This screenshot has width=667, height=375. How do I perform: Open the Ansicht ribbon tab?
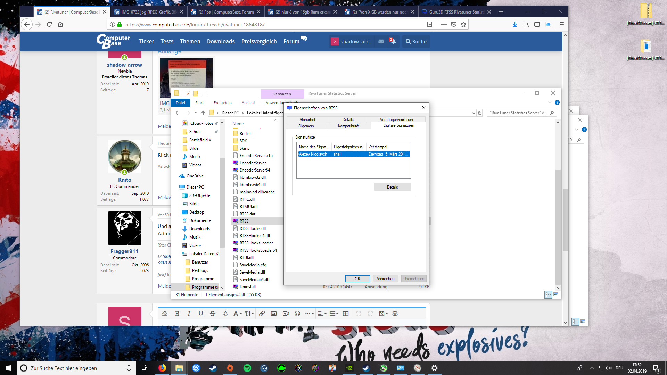248,103
